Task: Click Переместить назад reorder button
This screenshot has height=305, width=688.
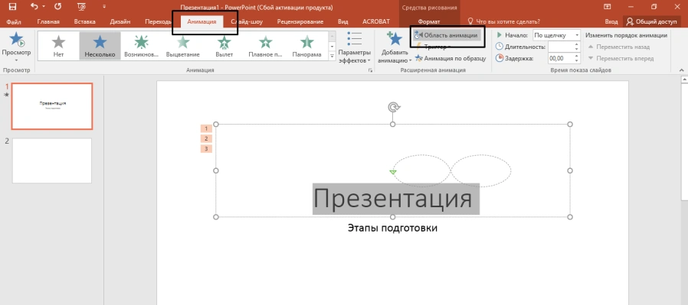Action: coord(619,47)
